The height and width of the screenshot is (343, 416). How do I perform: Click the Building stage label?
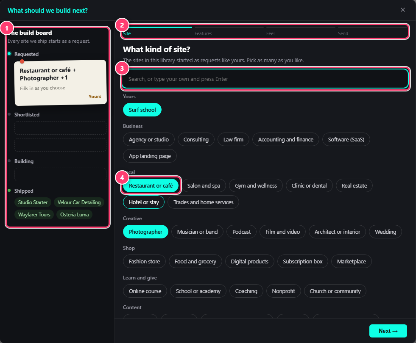pos(24,161)
